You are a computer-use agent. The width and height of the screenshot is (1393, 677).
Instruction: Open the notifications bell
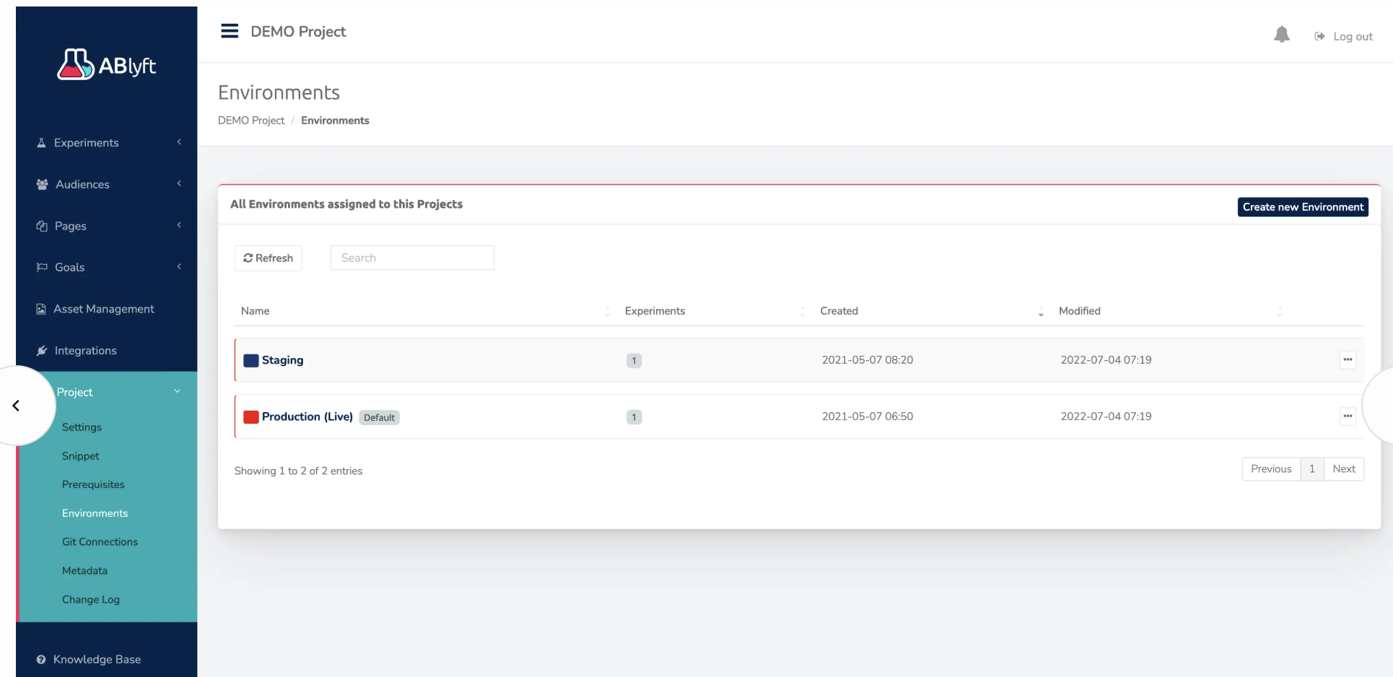pos(1281,35)
